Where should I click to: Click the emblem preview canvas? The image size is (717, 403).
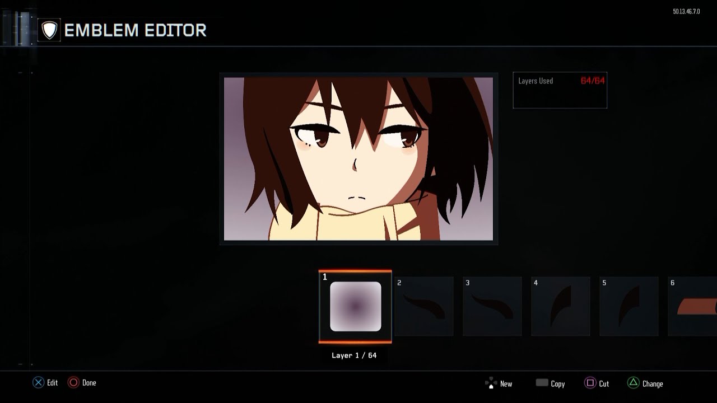pyautogui.click(x=358, y=159)
